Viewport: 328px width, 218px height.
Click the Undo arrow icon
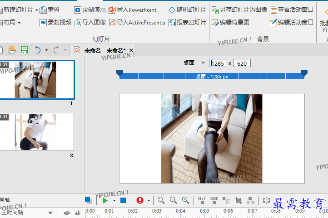[38, 50]
